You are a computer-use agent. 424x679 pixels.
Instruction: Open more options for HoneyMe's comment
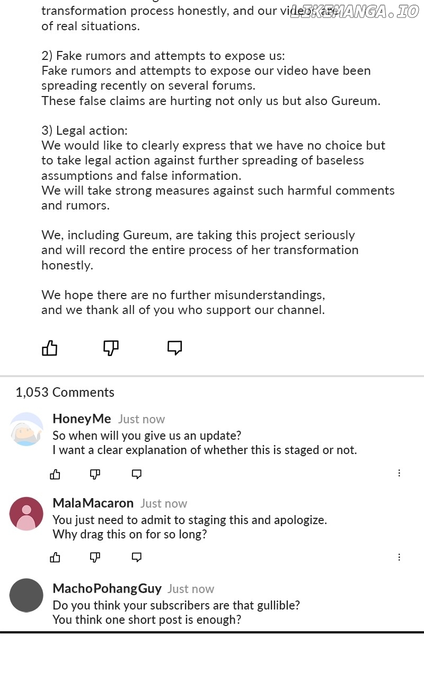(399, 473)
